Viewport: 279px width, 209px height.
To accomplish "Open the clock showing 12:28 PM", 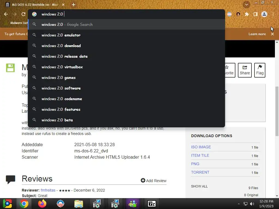I will point(266,204).
